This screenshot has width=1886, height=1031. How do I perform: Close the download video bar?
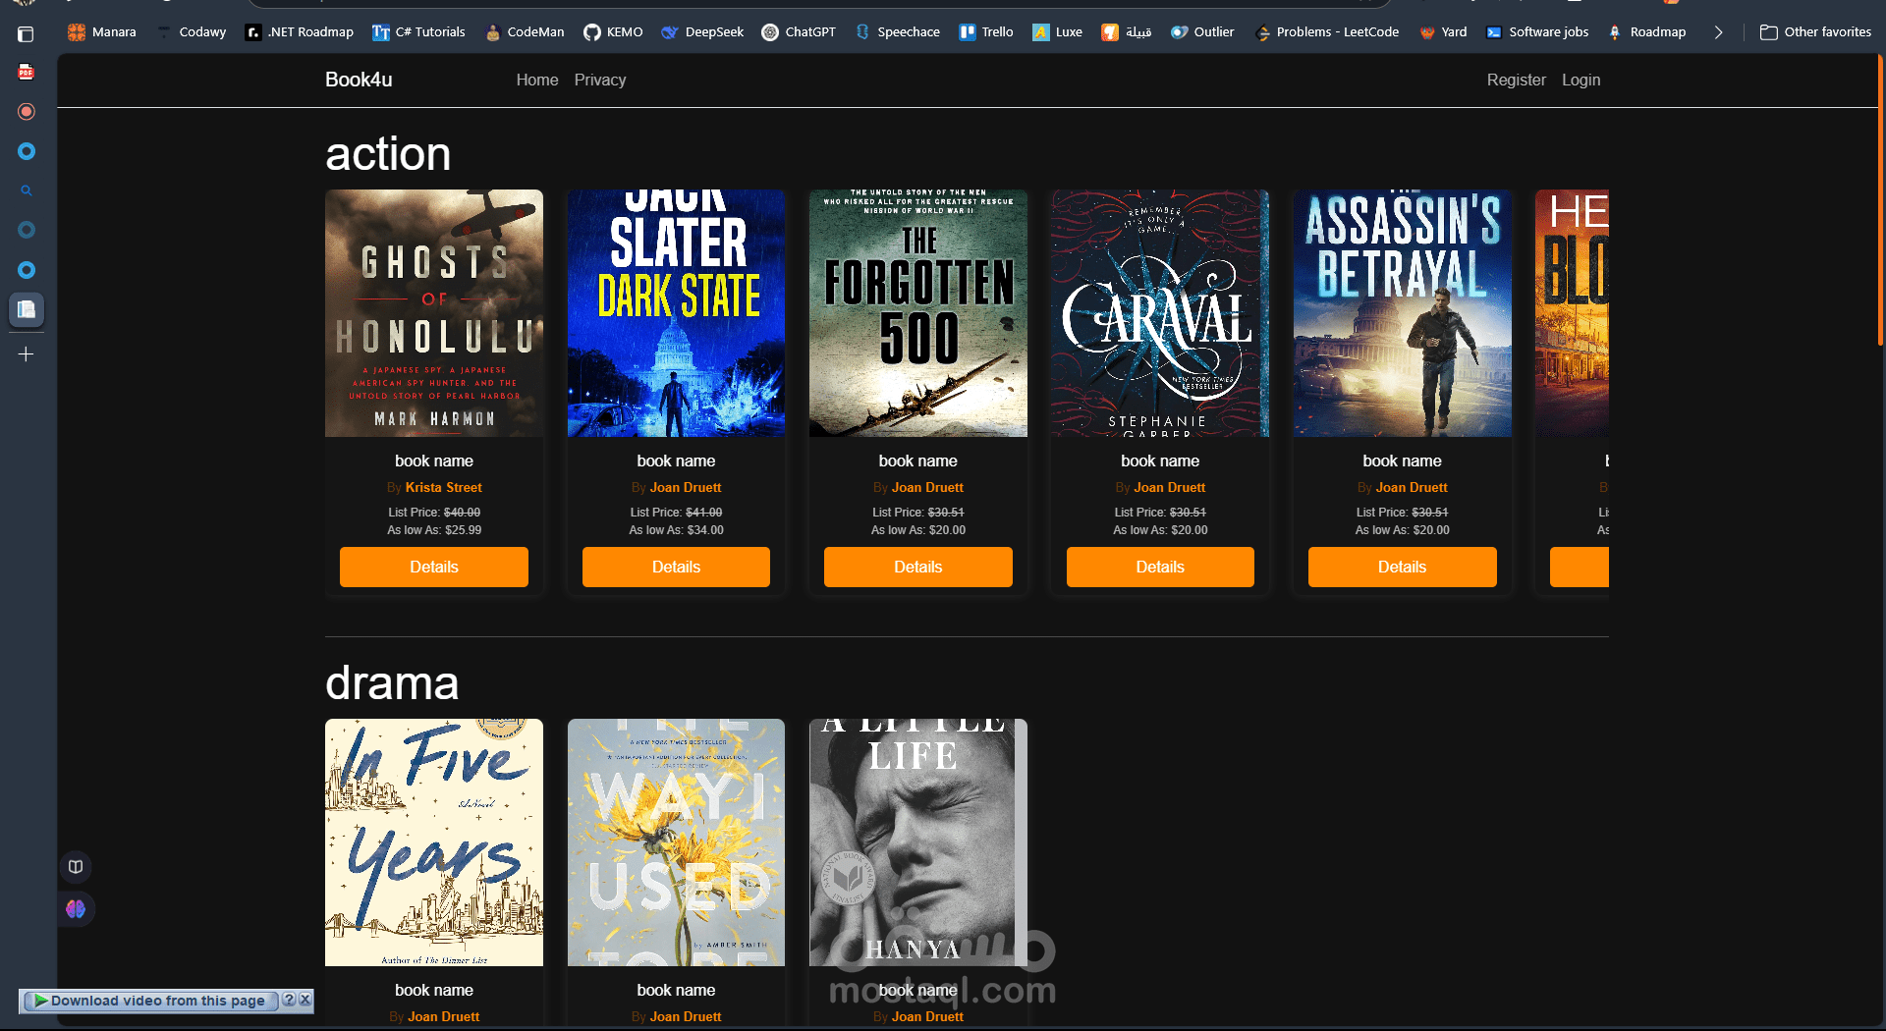[x=305, y=1000]
